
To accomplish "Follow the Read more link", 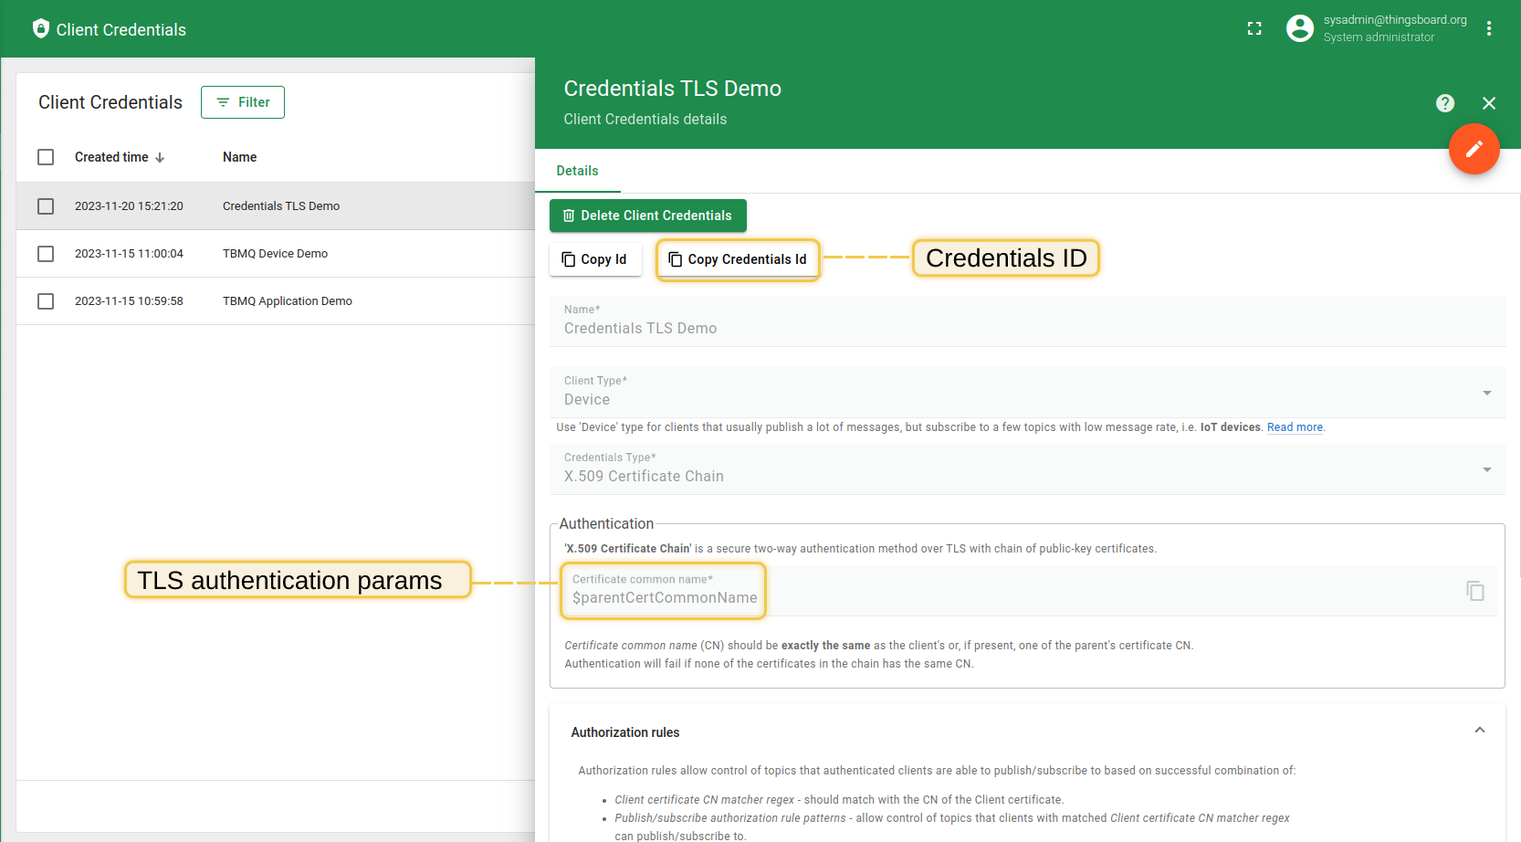I will click(1295, 427).
